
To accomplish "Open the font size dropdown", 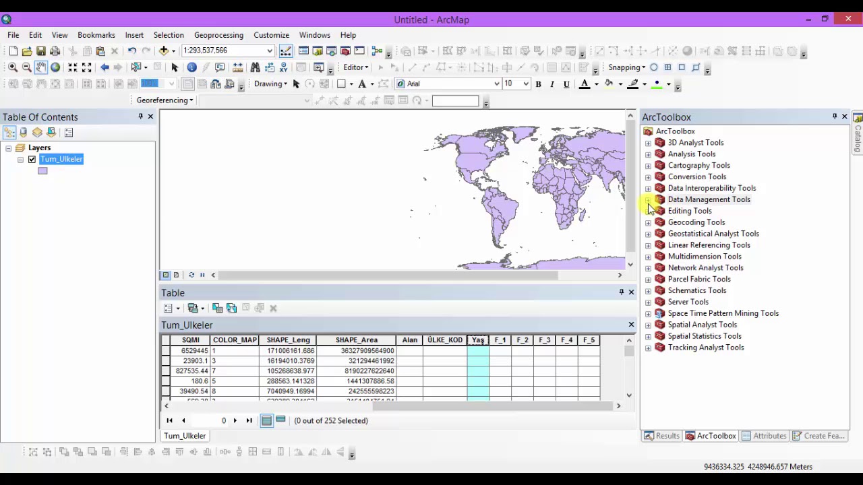I will click(526, 84).
